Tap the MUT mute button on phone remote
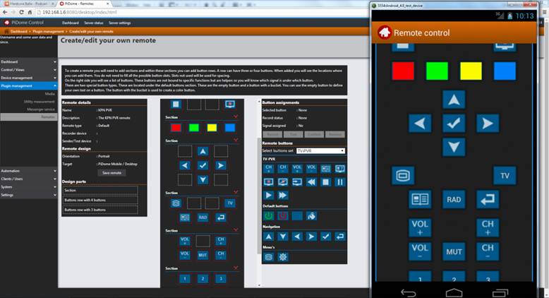The height and width of the screenshot is (298, 549). pyautogui.click(x=454, y=251)
